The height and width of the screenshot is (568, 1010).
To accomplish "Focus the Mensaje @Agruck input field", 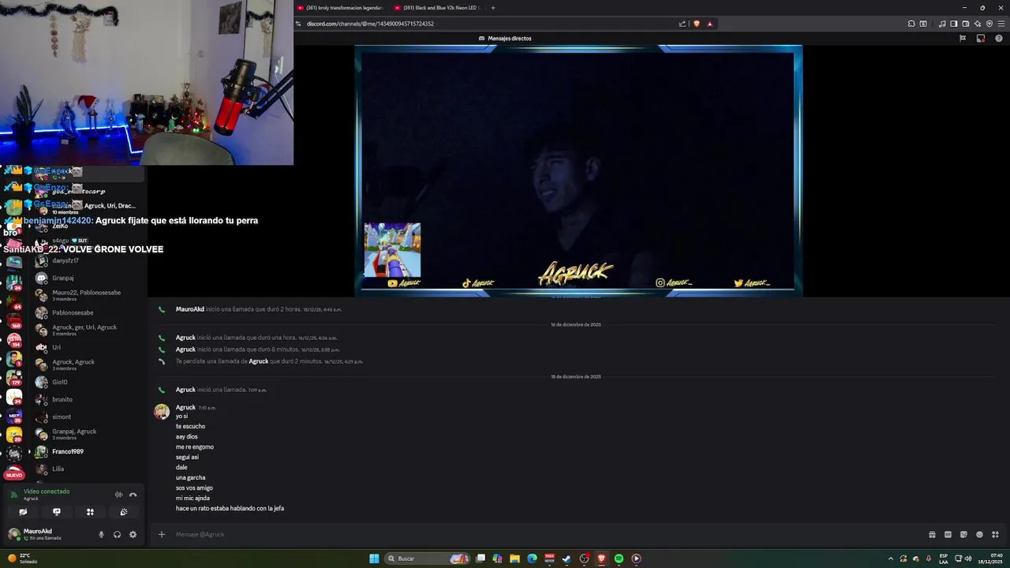I will [x=544, y=534].
